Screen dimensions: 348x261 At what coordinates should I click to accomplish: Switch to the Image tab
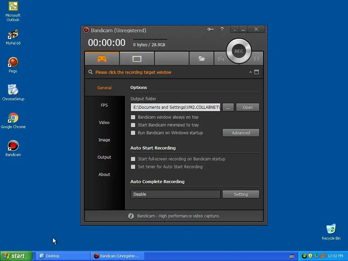point(104,140)
